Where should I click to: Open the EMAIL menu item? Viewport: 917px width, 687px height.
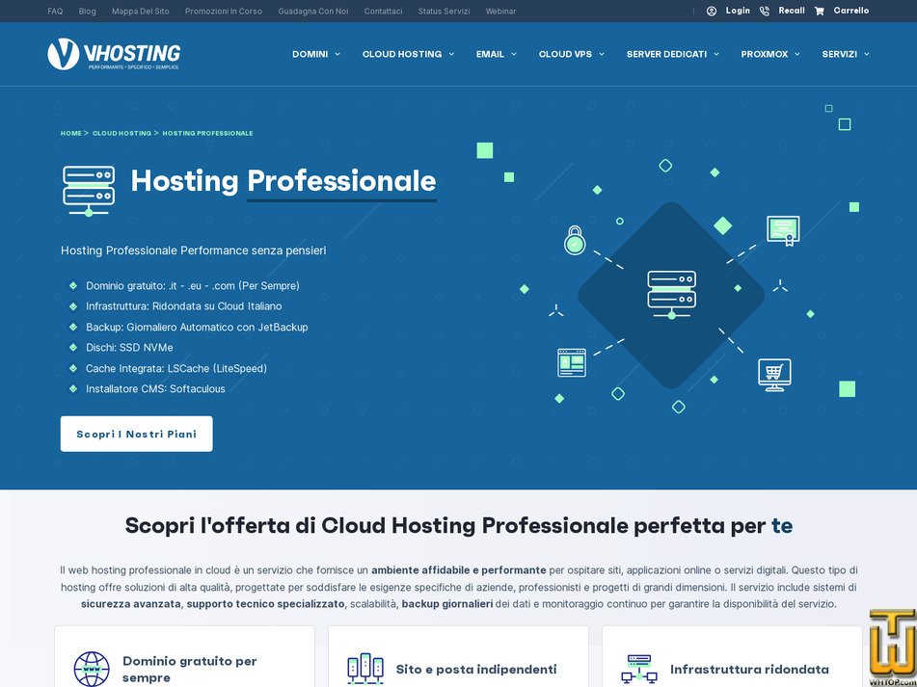click(x=496, y=54)
